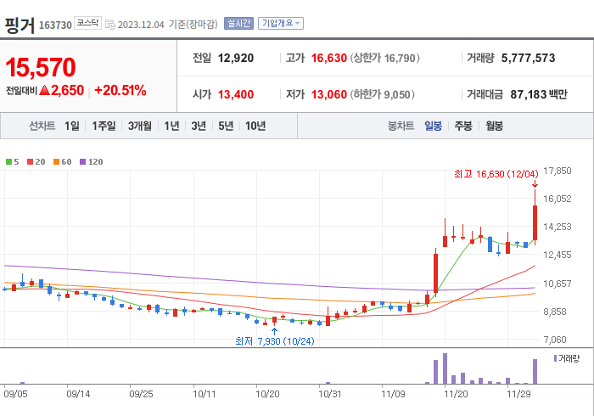Switch to 월봉 monthly candle chart

pos(495,126)
